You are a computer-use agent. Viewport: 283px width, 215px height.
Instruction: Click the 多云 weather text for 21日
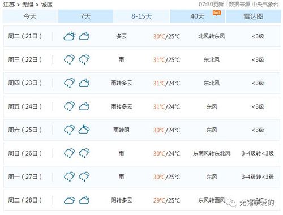[121, 36]
